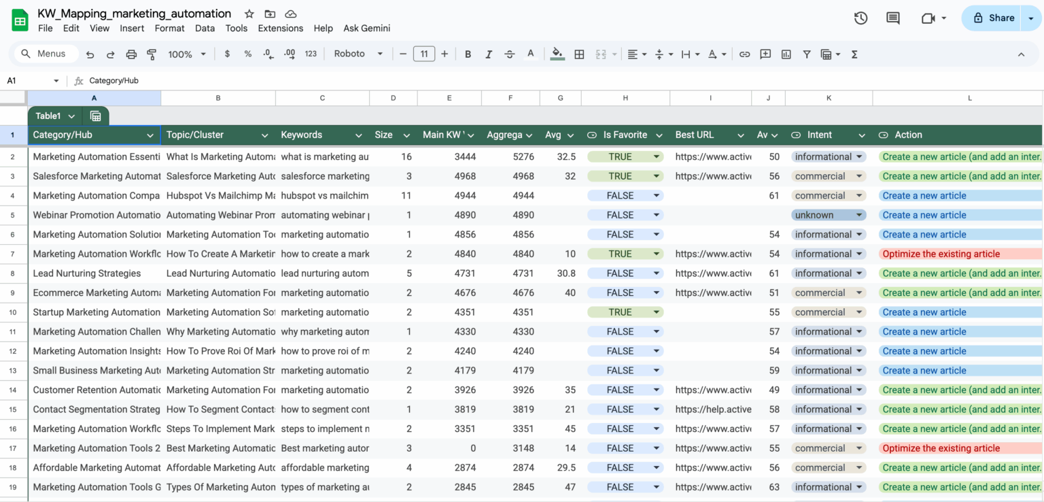Image resolution: width=1044 pixels, height=502 pixels.
Task: Open the Data menu
Action: [205, 28]
